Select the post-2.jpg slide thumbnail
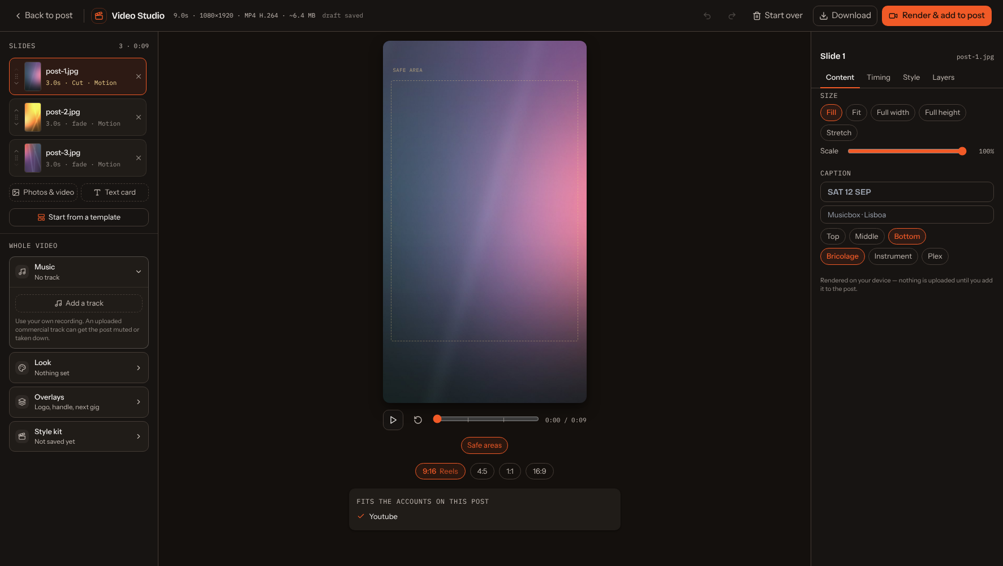 coord(33,117)
